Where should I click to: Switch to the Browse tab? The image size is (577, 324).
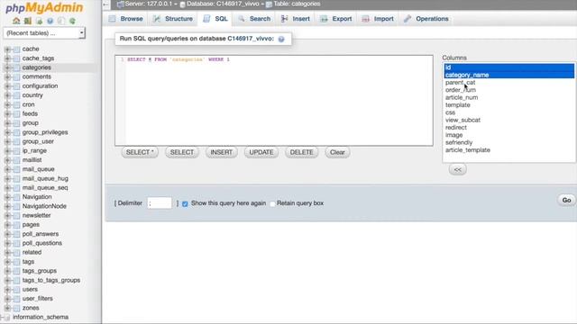pyautogui.click(x=126, y=19)
